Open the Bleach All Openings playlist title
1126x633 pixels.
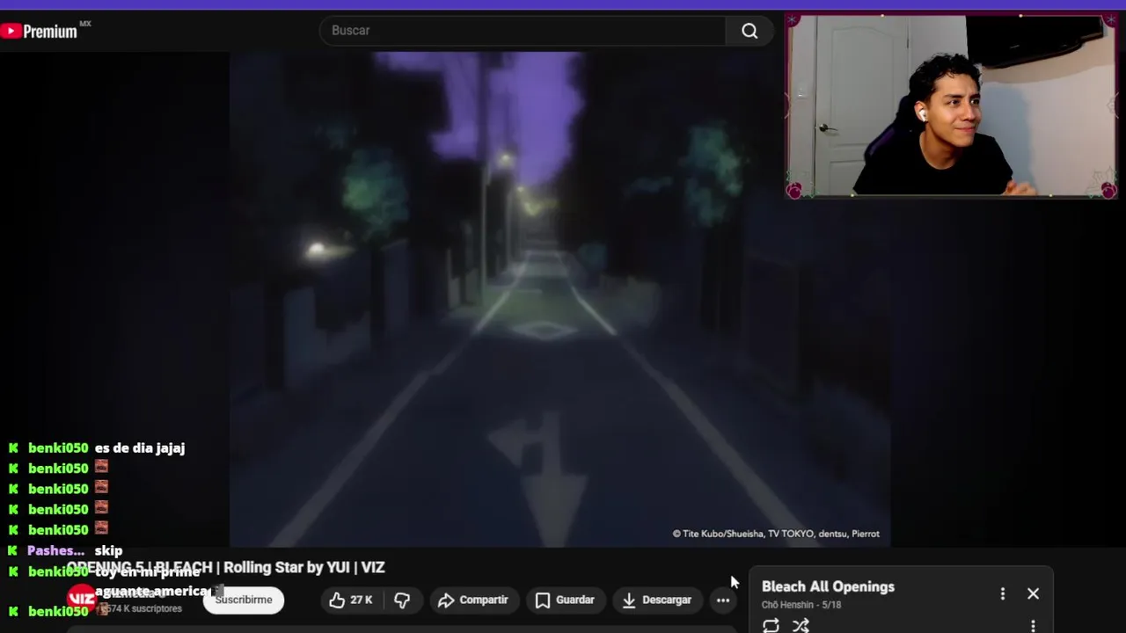(828, 586)
